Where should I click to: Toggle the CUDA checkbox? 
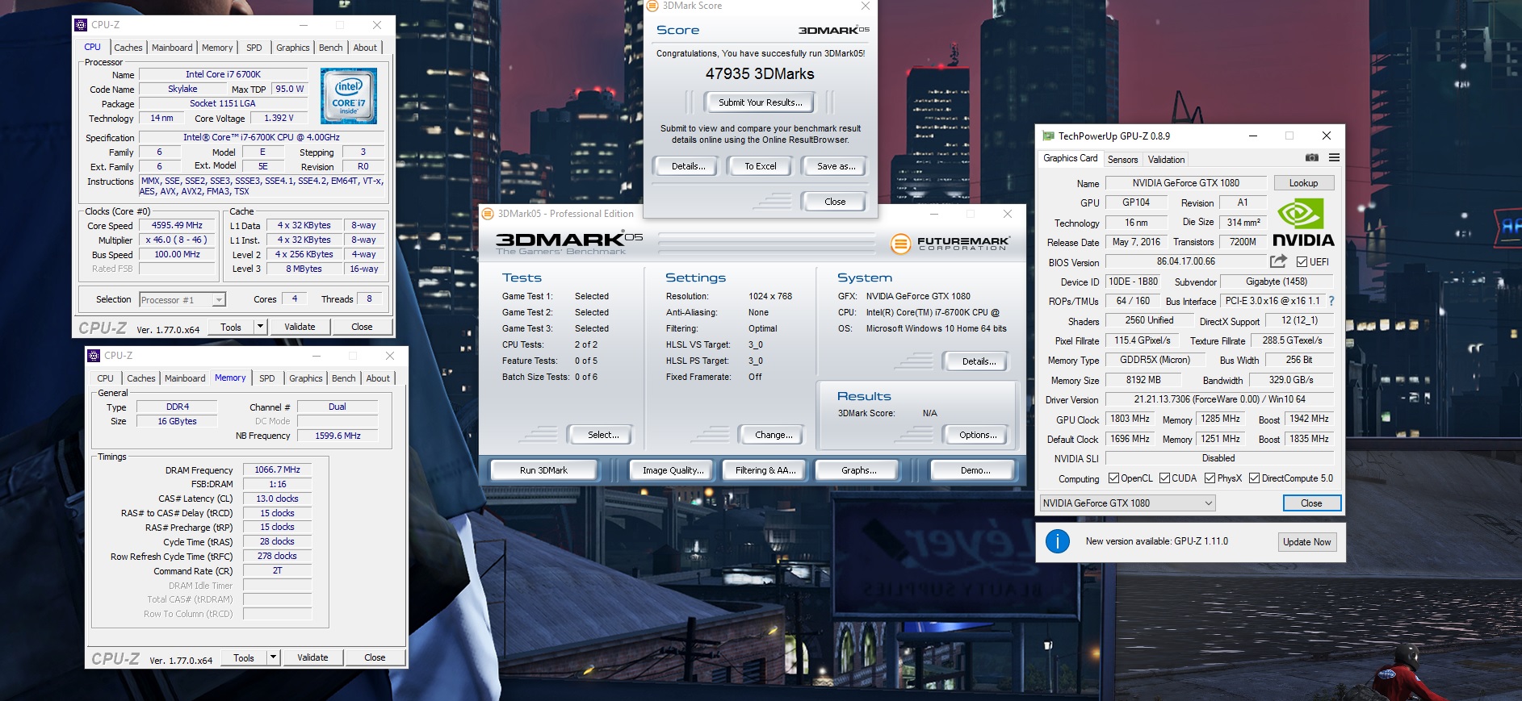point(1164,478)
